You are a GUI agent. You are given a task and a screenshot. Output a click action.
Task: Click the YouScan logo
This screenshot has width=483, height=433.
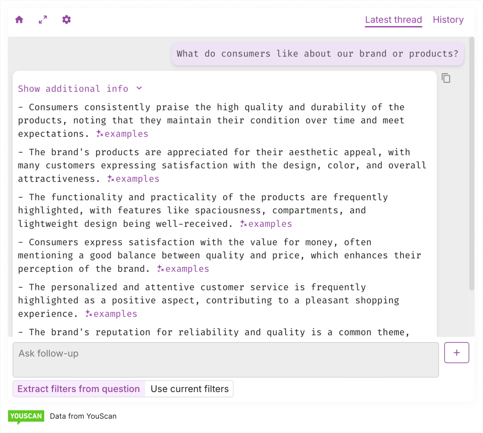(x=26, y=416)
